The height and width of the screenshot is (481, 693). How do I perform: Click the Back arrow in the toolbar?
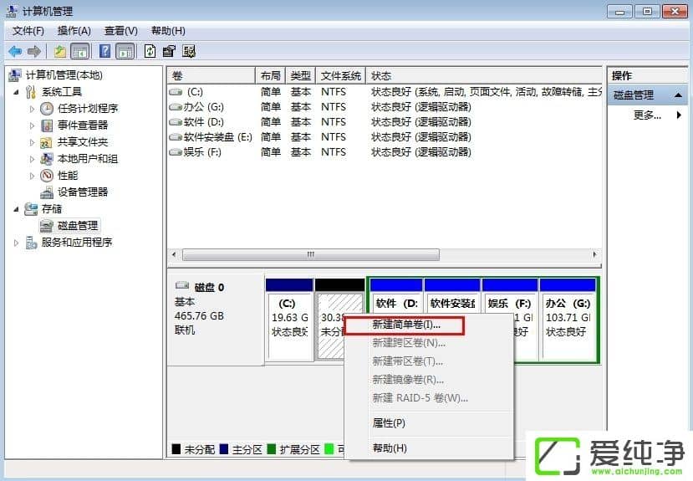point(15,51)
